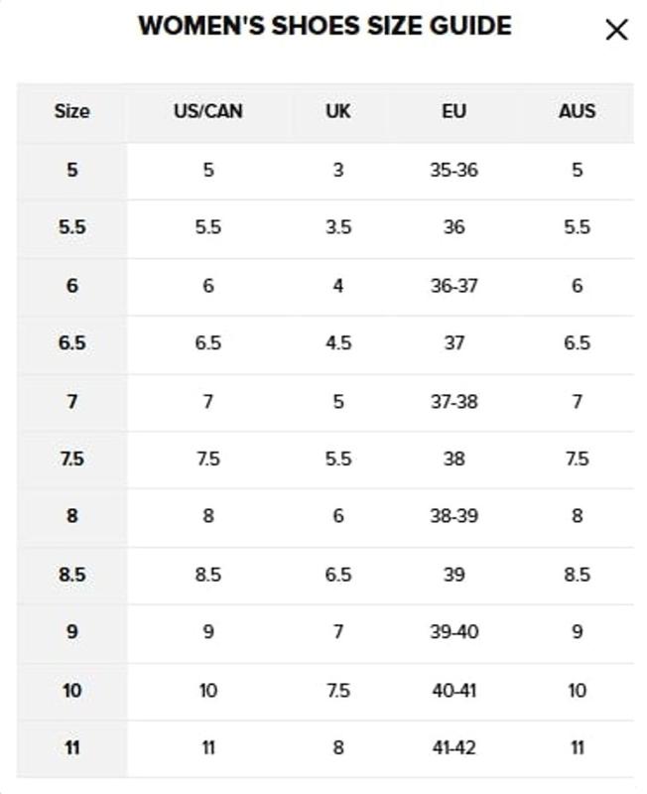Image resolution: width=647 pixels, height=794 pixels.
Task: Select size 5 row label
Action: pos(71,170)
